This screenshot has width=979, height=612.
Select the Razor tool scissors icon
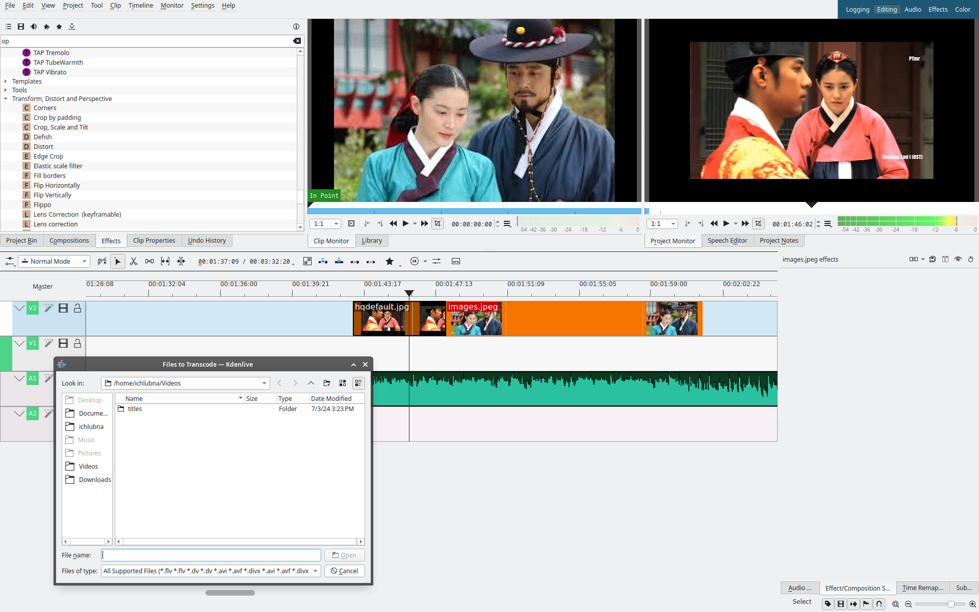tap(134, 261)
